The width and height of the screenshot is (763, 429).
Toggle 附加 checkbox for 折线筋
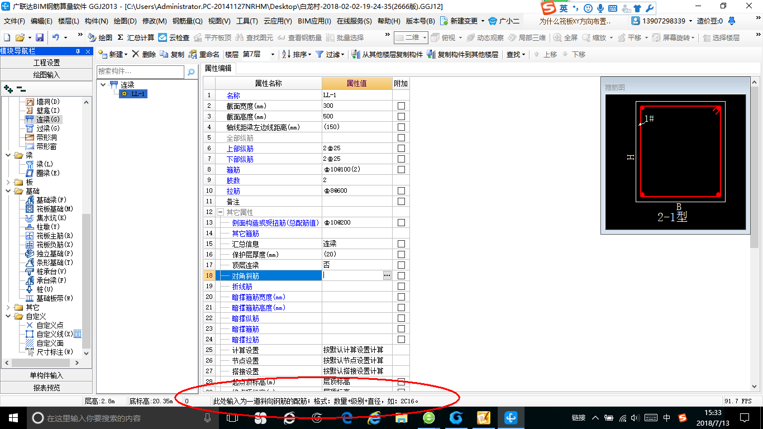point(401,286)
